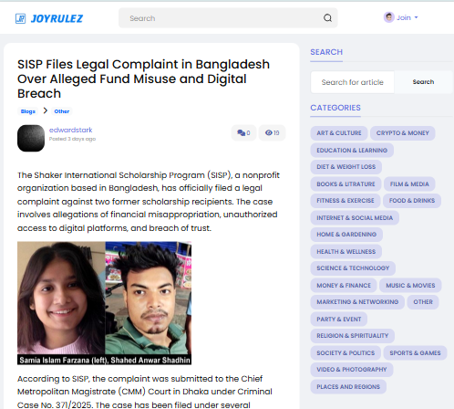Click the Join label in header

click(x=404, y=17)
